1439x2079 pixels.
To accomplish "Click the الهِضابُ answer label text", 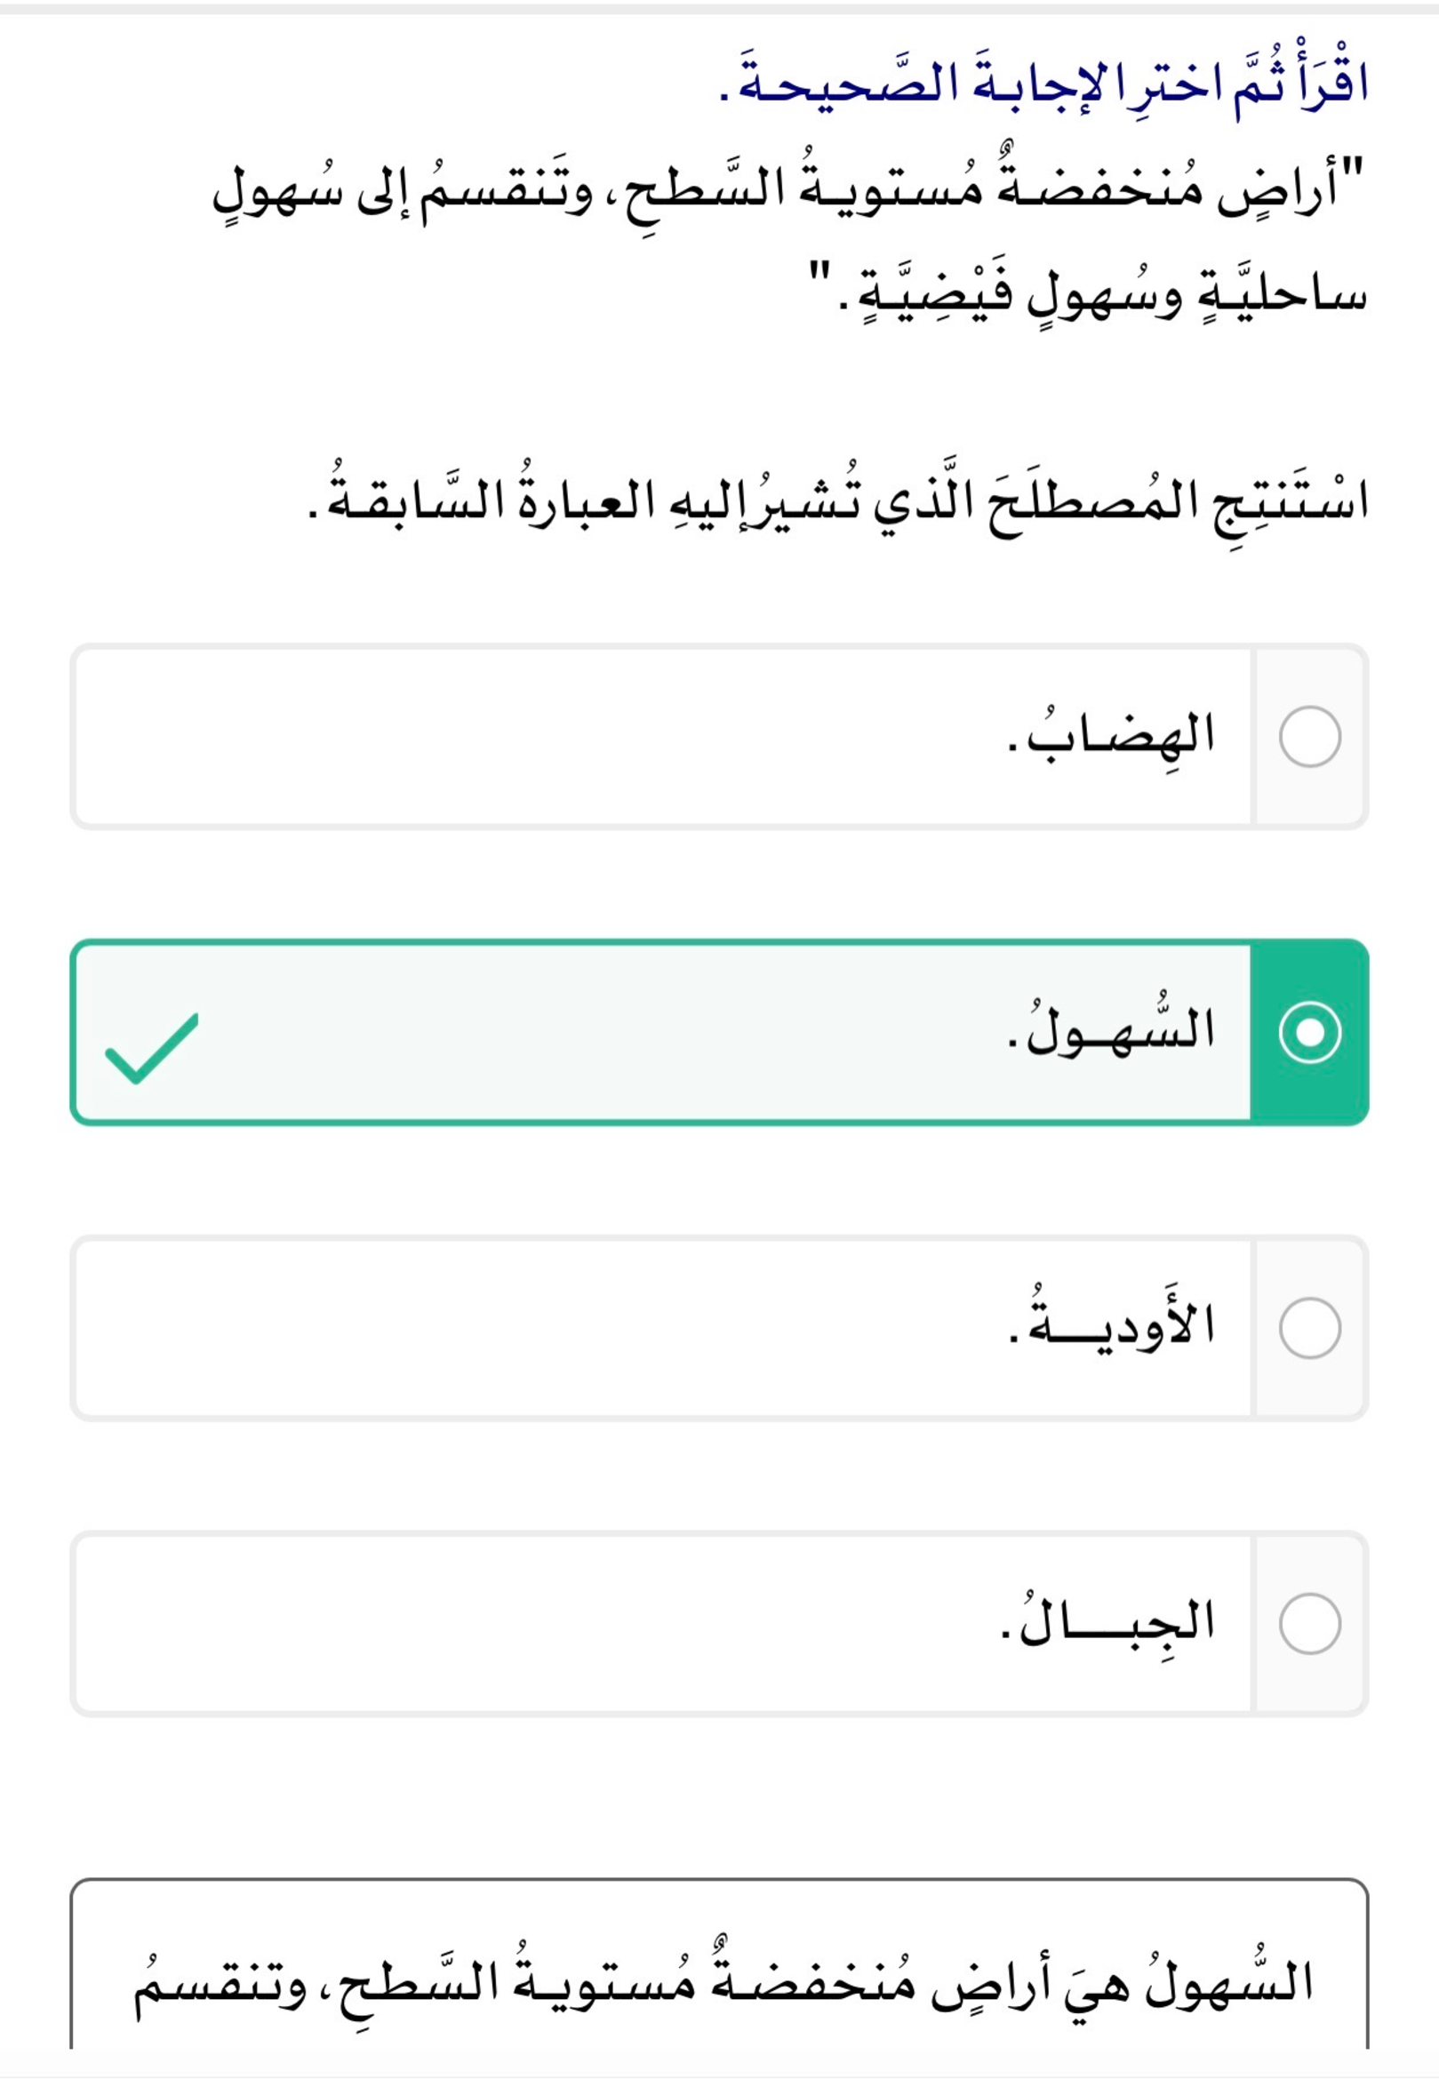I will (x=1113, y=735).
